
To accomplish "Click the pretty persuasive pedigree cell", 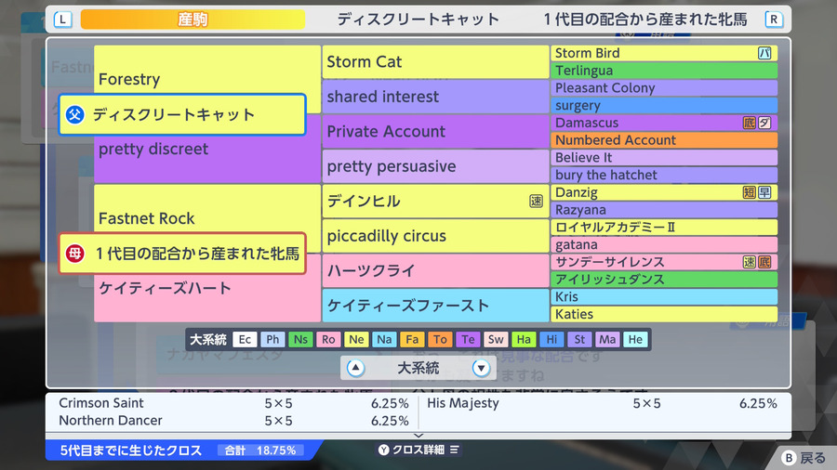I will point(435,166).
